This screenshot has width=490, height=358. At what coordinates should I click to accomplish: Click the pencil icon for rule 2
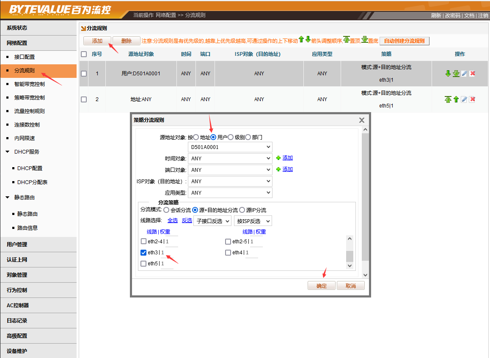tap(464, 99)
